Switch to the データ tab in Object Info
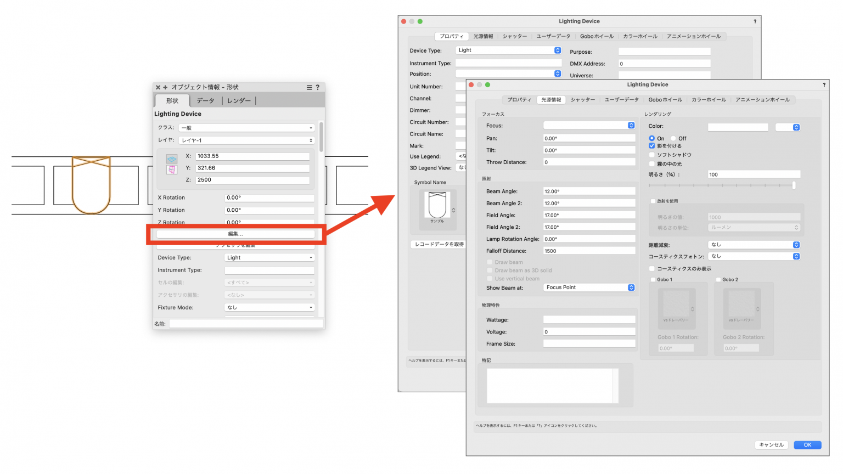This screenshot has width=843, height=474. point(205,100)
